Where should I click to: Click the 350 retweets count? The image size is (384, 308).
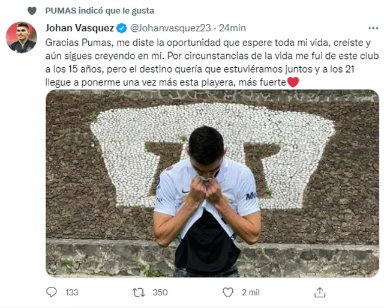click(159, 292)
